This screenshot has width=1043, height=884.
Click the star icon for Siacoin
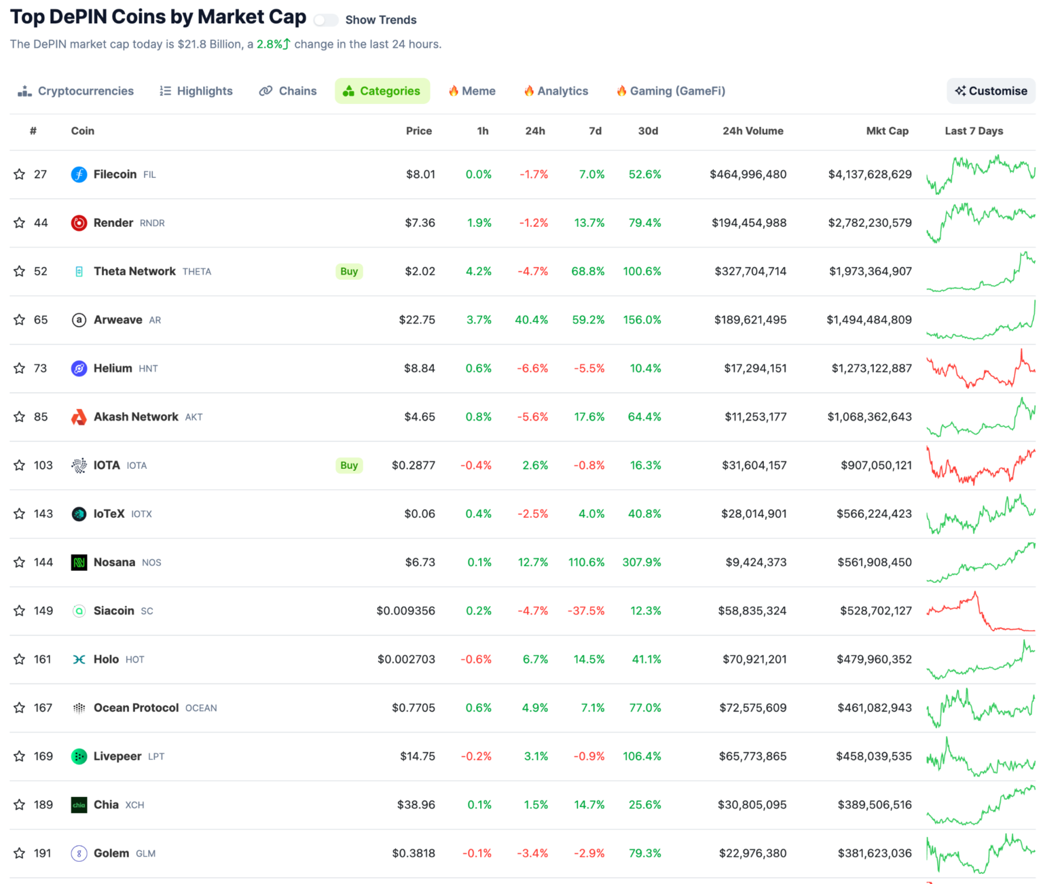20,611
